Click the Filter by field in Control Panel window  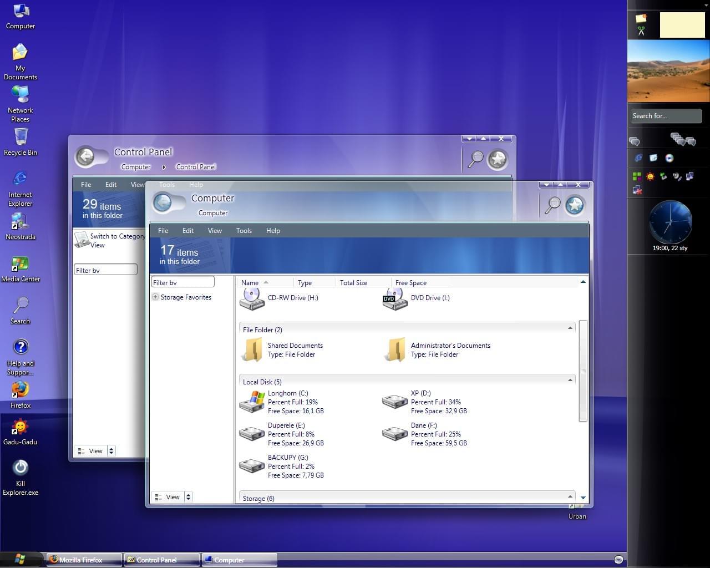(x=105, y=270)
